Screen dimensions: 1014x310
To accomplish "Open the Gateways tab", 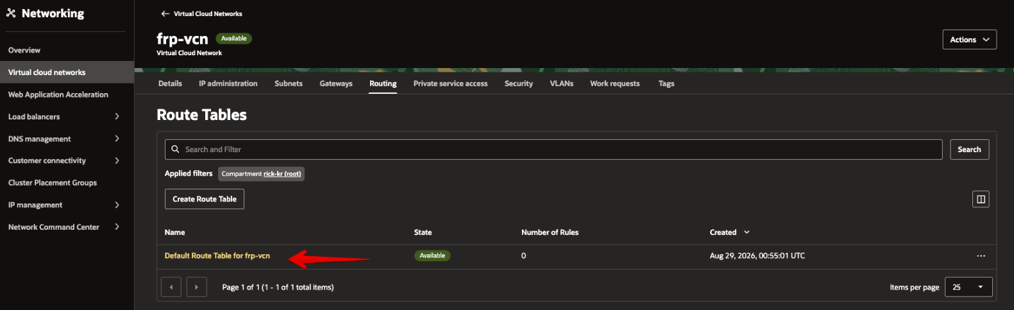I will click(x=336, y=83).
